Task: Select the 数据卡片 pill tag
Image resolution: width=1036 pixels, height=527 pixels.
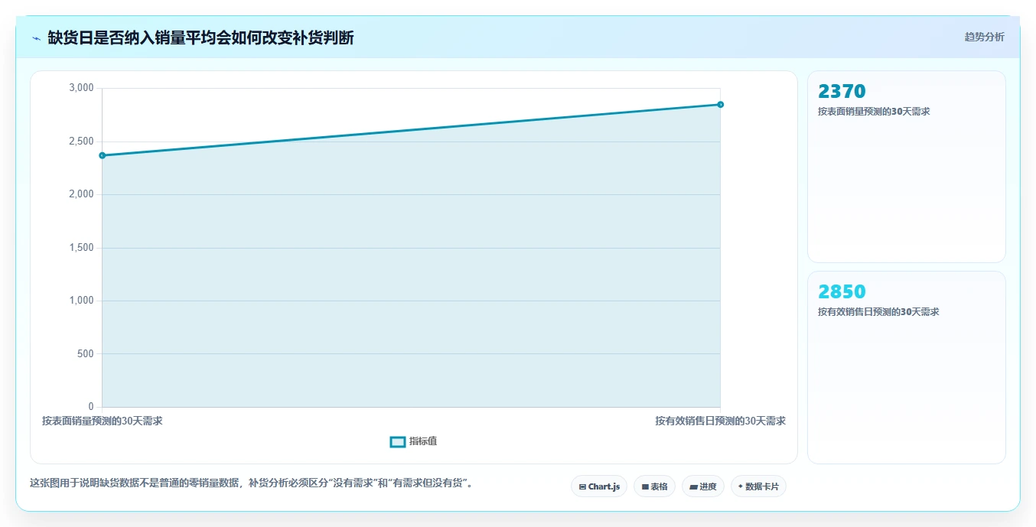Action: (x=758, y=486)
